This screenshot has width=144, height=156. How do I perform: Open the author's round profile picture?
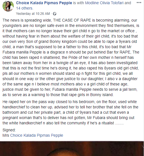click(x=8, y=6)
